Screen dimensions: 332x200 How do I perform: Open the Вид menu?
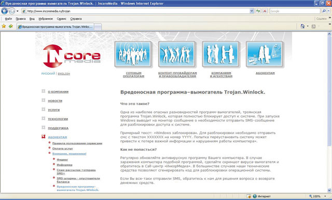[32, 19]
